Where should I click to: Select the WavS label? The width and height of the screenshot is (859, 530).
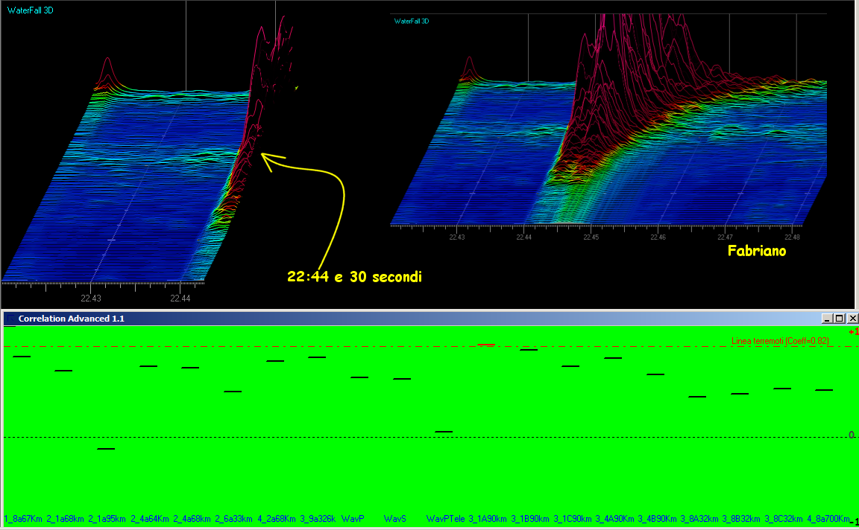click(395, 518)
